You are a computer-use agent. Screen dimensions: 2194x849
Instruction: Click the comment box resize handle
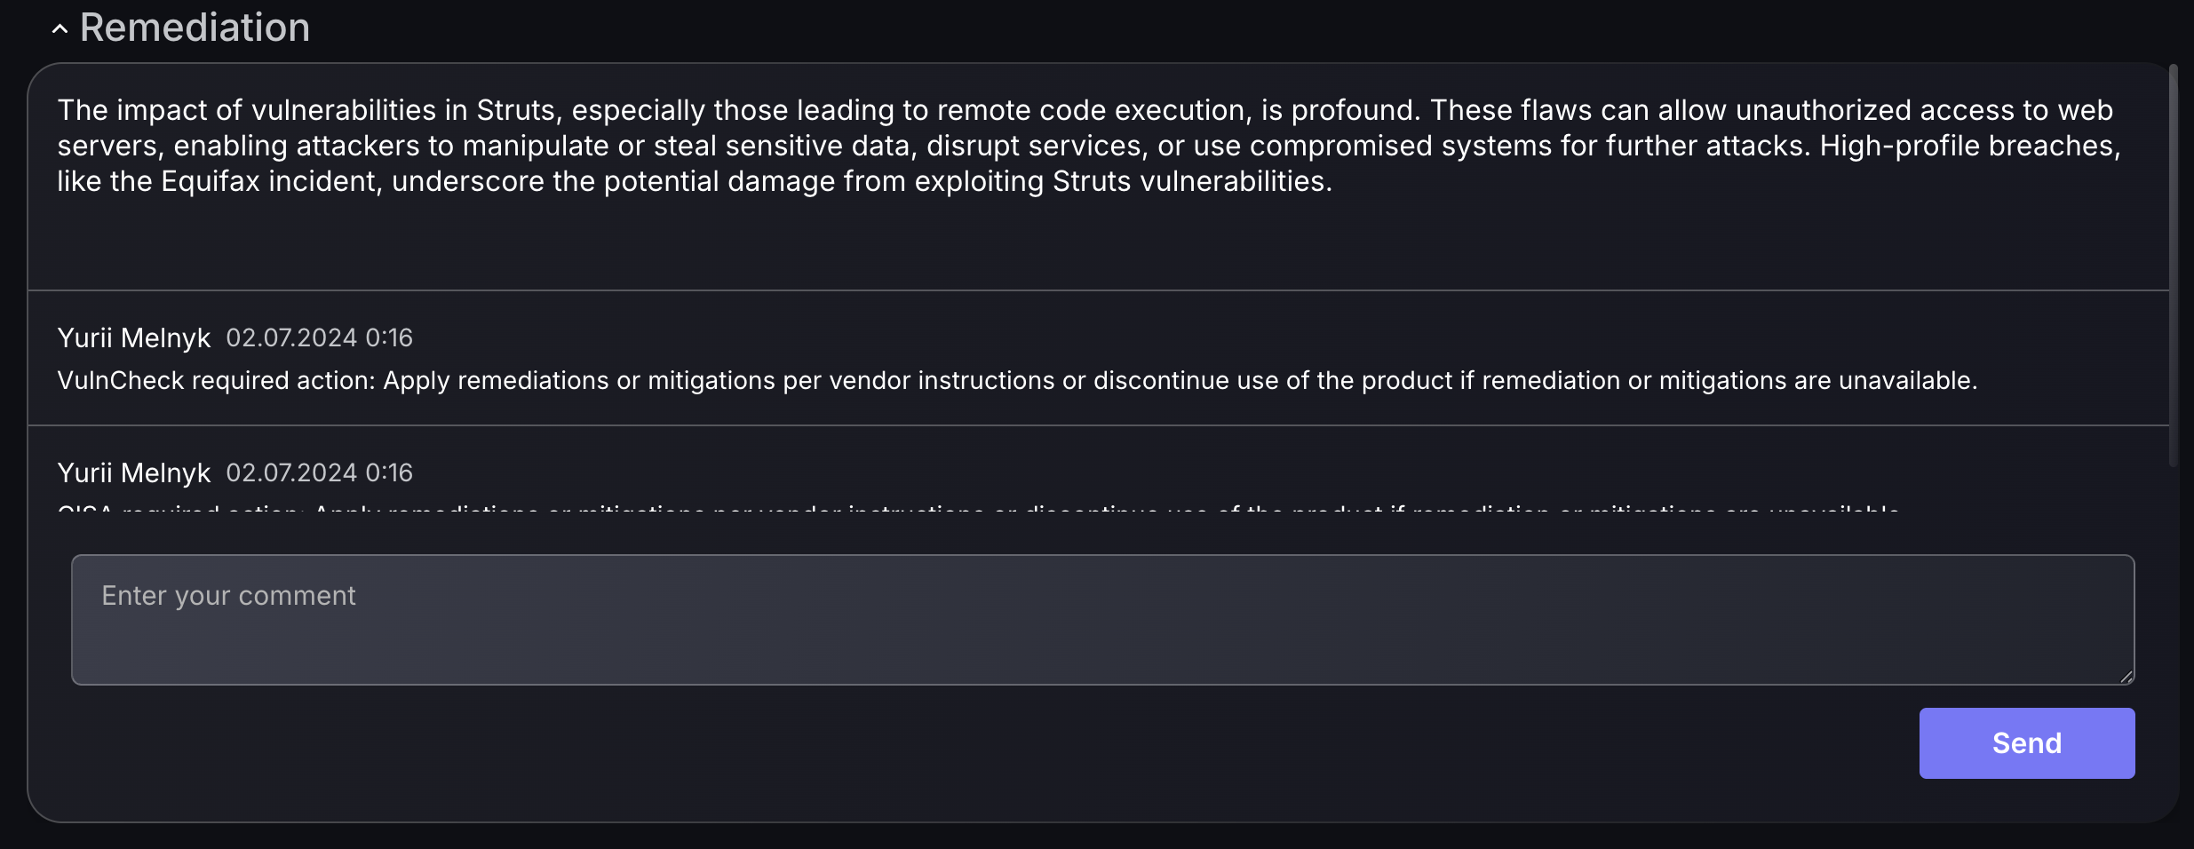2126,677
